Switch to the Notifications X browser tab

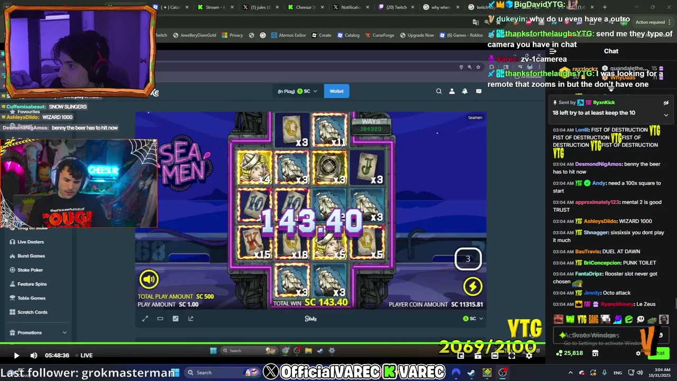351,7
